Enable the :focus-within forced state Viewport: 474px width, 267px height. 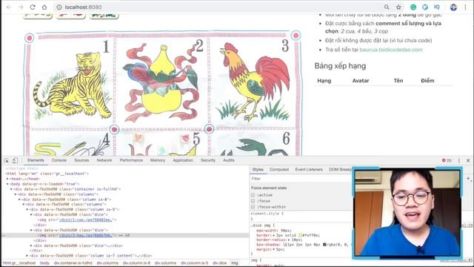click(x=253, y=207)
